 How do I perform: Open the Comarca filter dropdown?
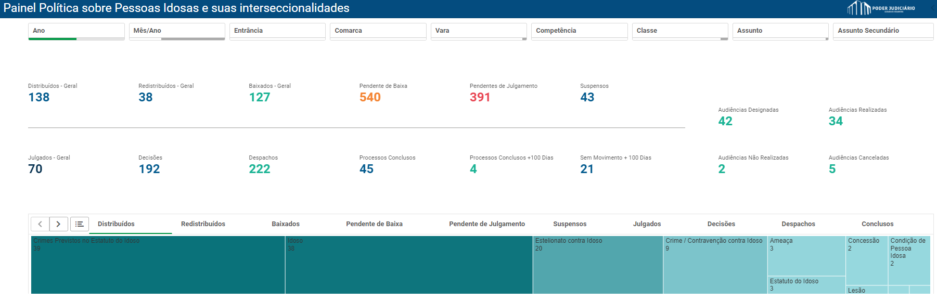pos(378,31)
